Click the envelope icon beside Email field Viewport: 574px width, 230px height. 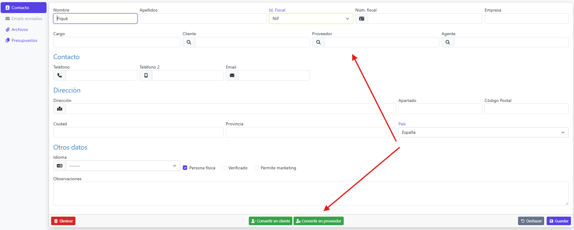tap(232, 76)
